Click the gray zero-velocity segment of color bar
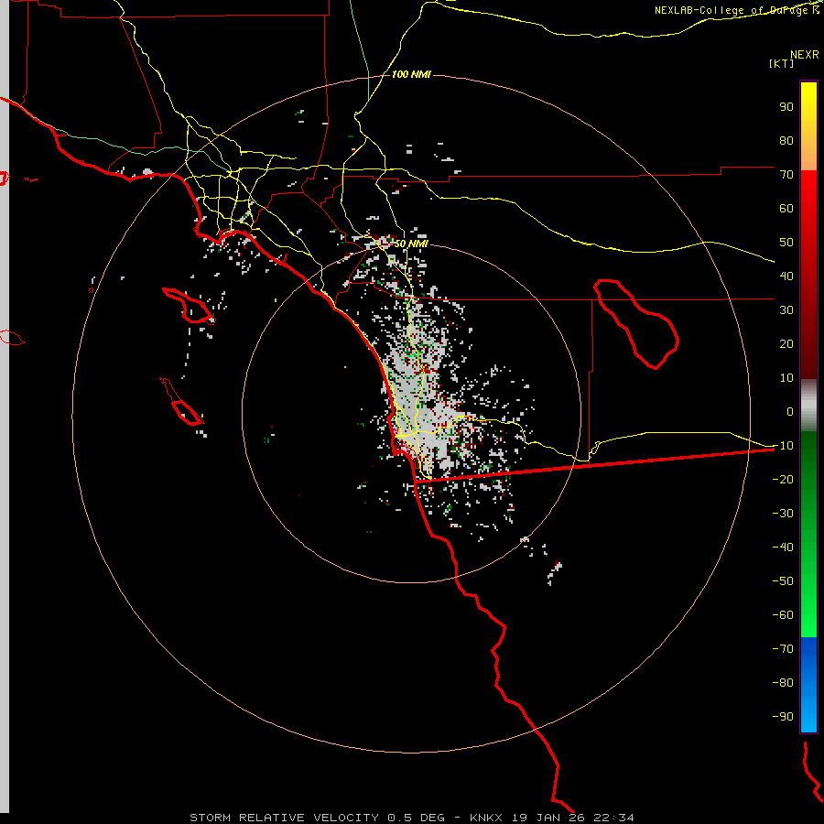 point(808,406)
